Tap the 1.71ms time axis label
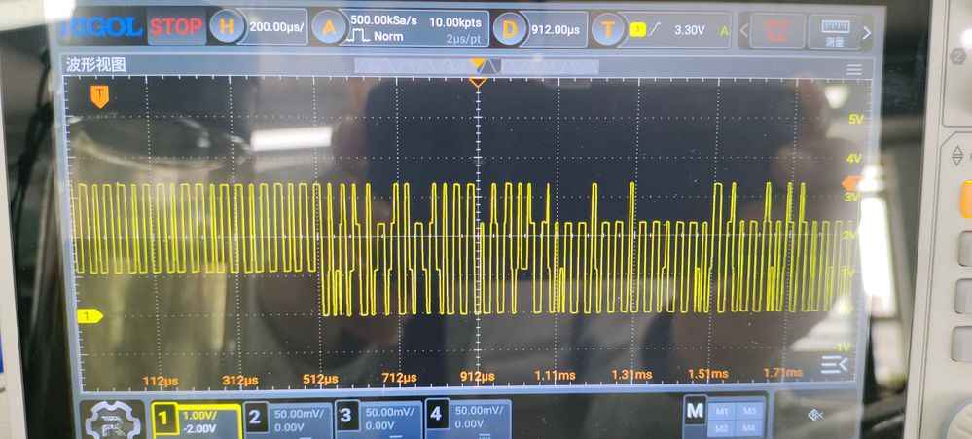972x439 pixels. click(783, 373)
